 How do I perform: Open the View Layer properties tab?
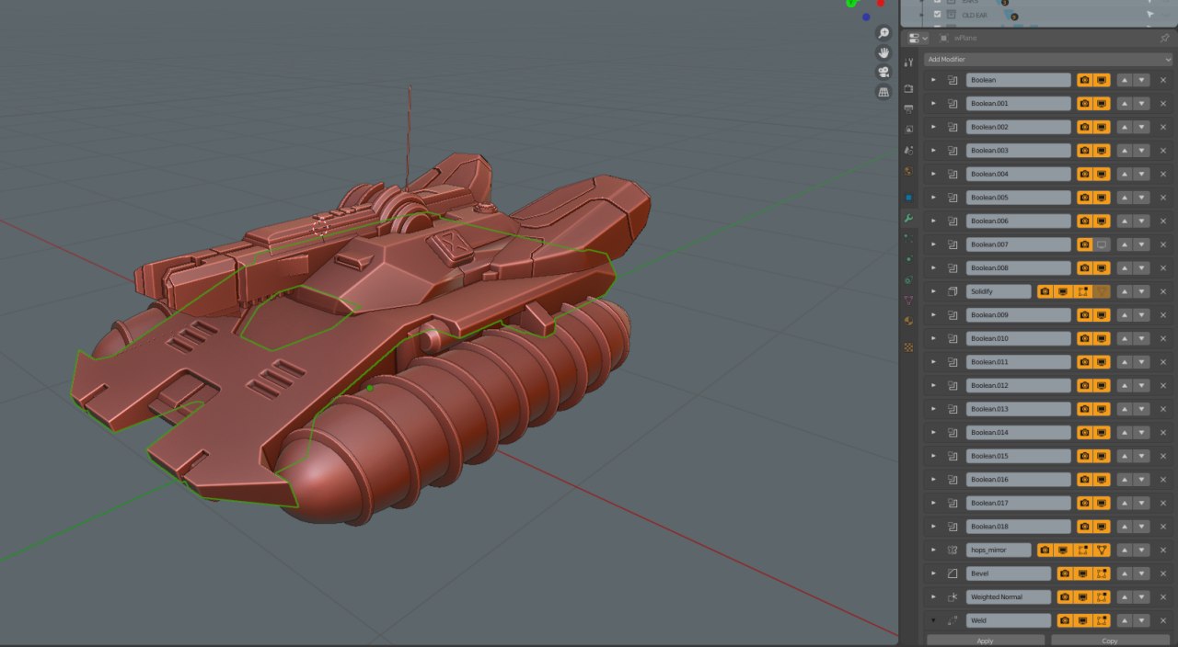909,129
